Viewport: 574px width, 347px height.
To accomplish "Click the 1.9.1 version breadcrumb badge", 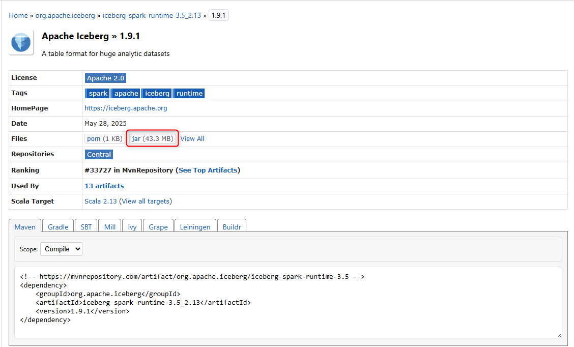I will point(218,15).
